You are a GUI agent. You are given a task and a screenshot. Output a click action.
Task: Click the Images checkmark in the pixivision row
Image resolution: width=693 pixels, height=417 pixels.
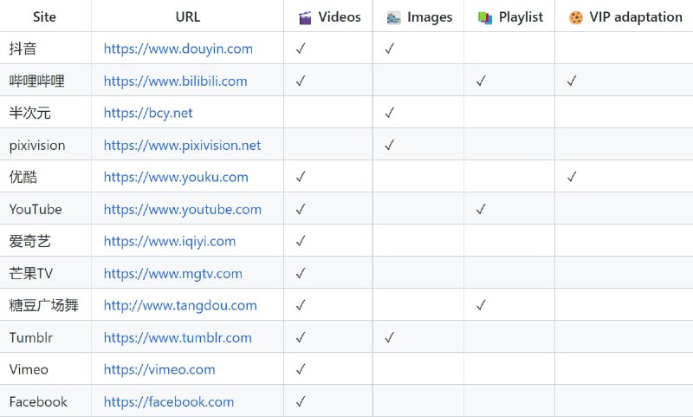(x=389, y=145)
